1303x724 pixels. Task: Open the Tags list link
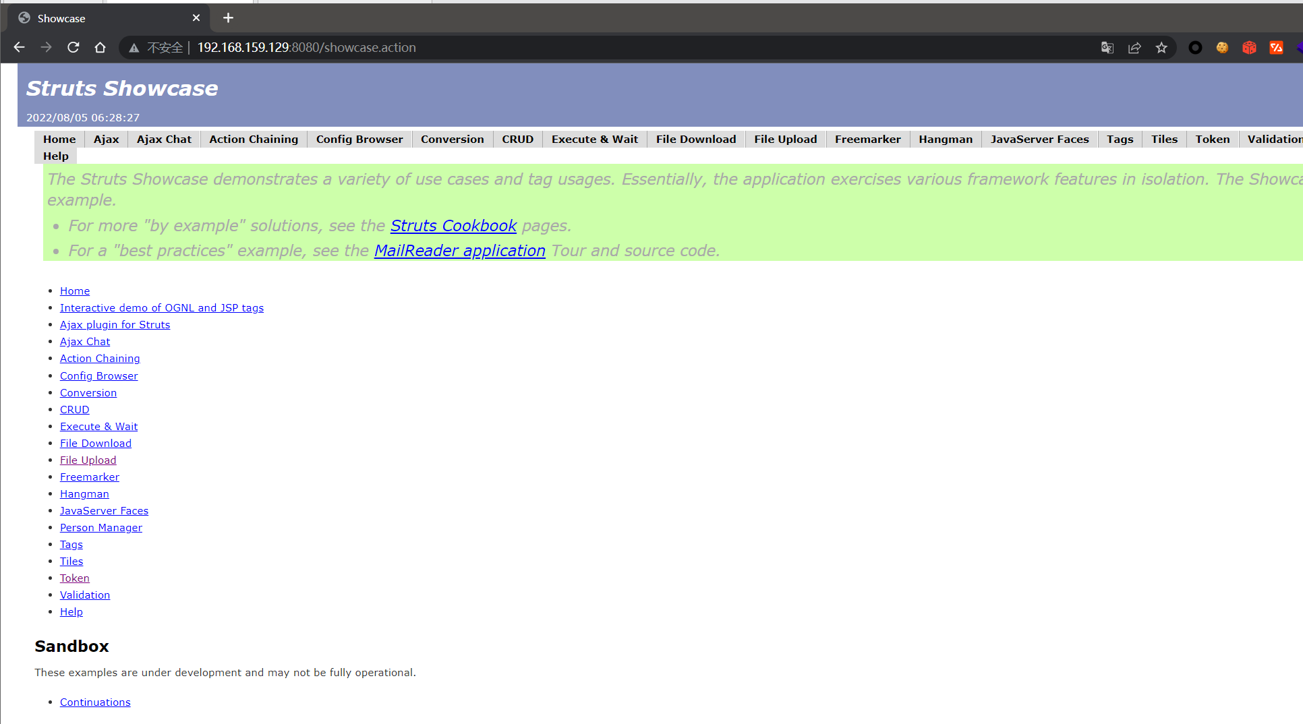pos(71,544)
